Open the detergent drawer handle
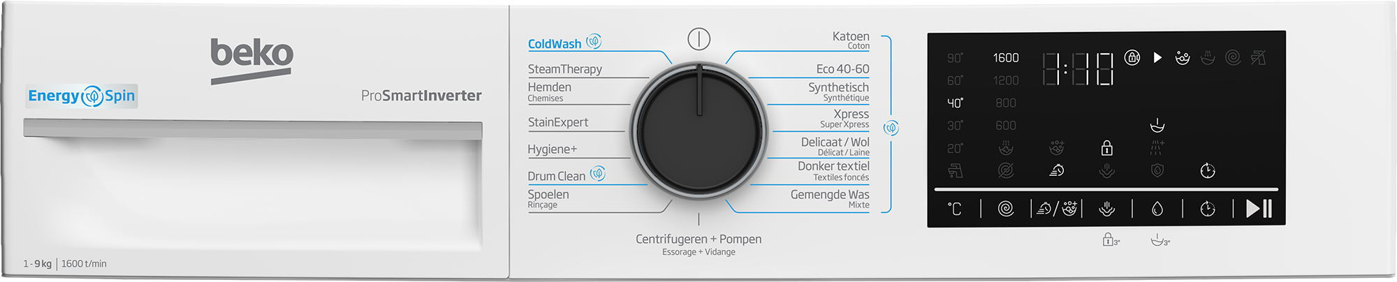Viewport: 1397px width, 282px height. click(253, 128)
